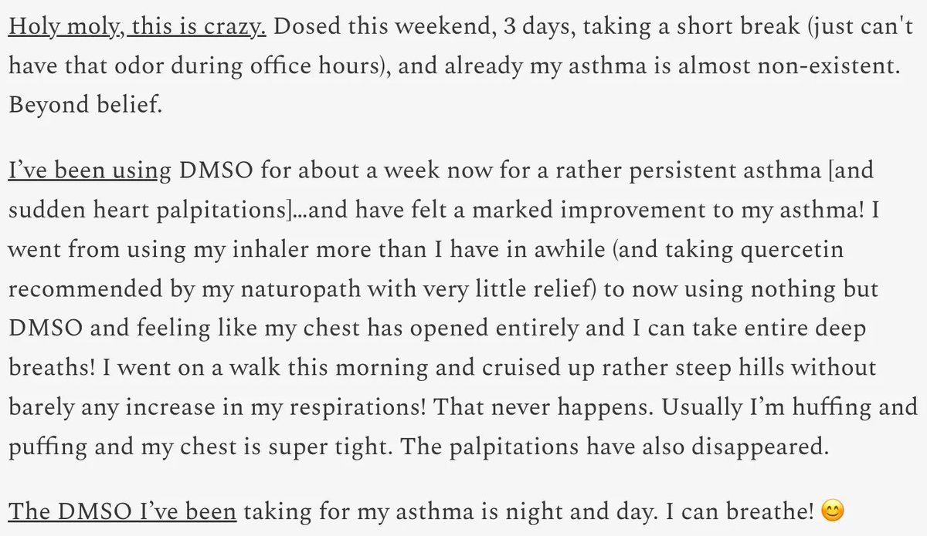
Task: Follow the "The DMSO I've been" link
Action: coord(123,510)
